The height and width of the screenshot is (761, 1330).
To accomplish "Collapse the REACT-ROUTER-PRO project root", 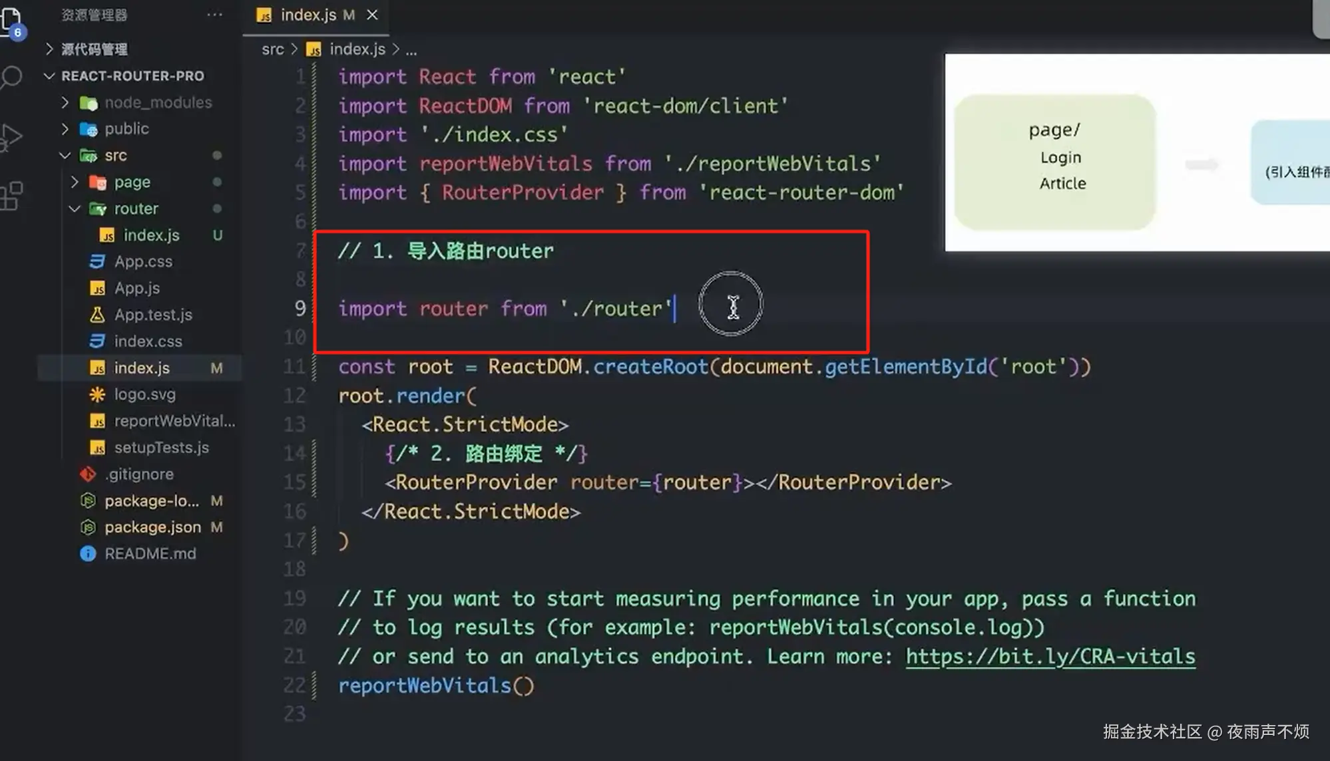I will (132, 76).
